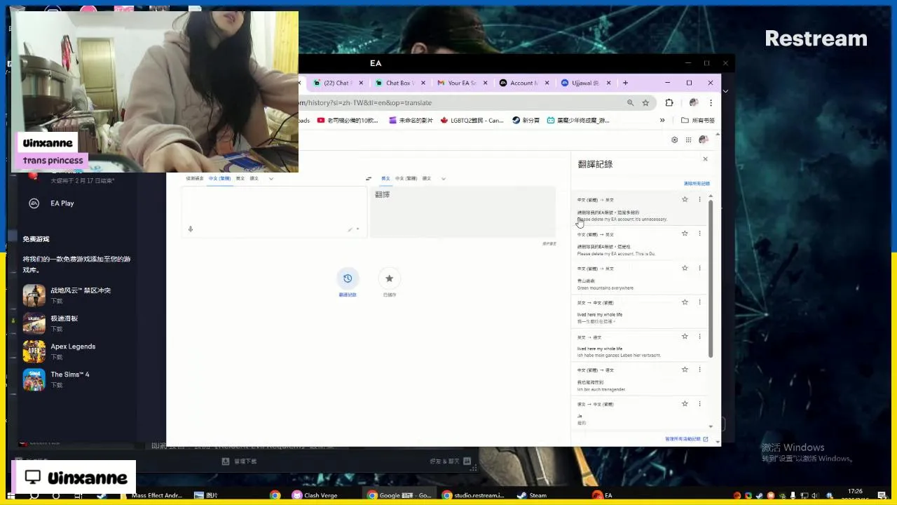Star the 'Green mountains everywhere' history entry
Image resolution: width=897 pixels, height=505 pixels.
tap(685, 268)
